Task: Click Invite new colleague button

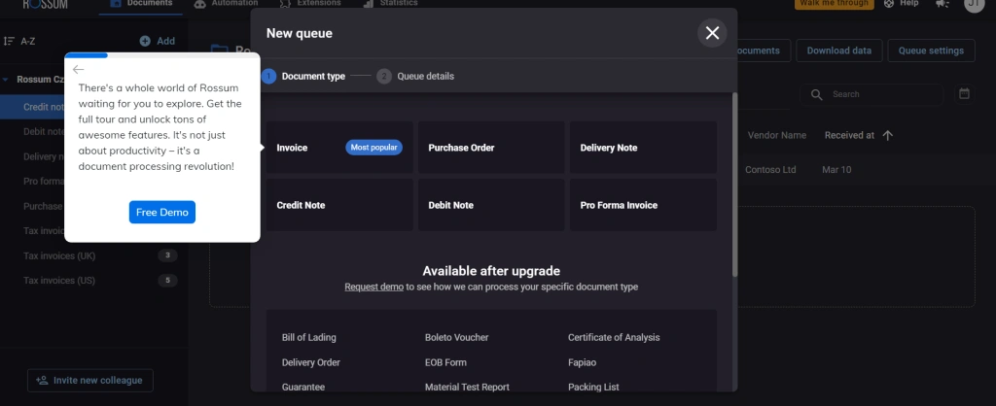Action: [x=90, y=381]
